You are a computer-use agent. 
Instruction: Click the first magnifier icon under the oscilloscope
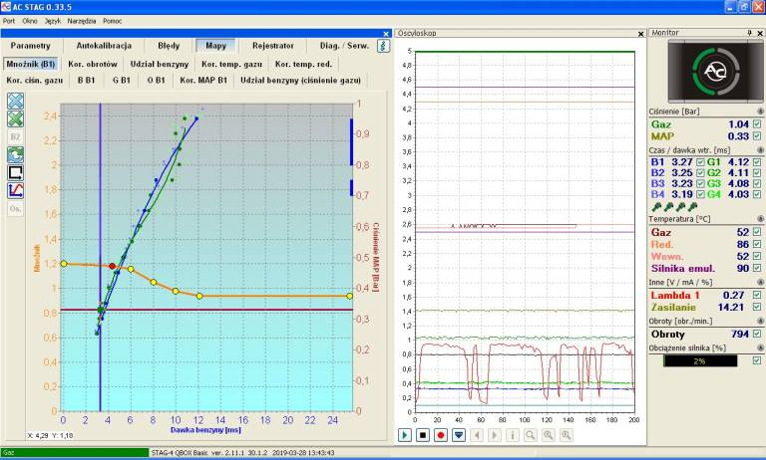tap(531, 435)
